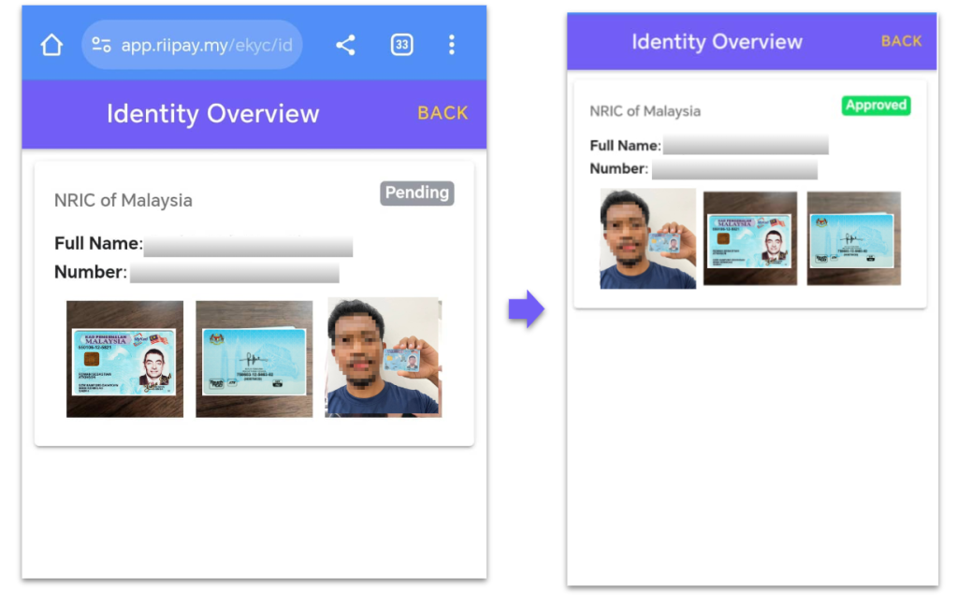Image resolution: width=958 pixels, height=601 pixels.
Task: Select NRIC of Malaysia heading in Pending card
Action: pos(123,200)
